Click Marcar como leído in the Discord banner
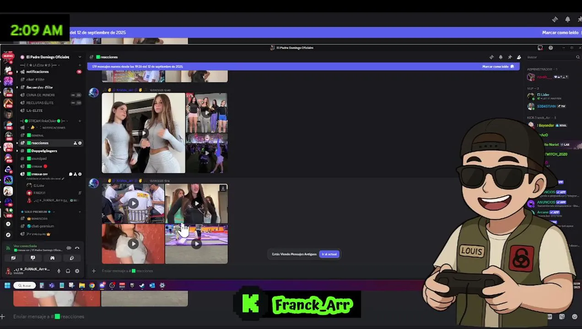This screenshot has width=582, height=329. click(498, 67)
